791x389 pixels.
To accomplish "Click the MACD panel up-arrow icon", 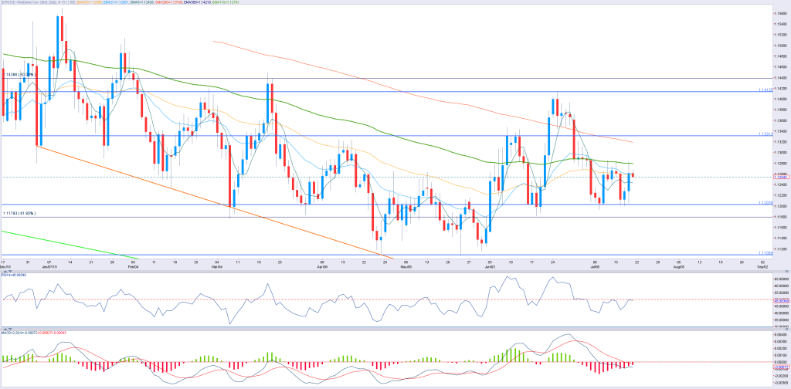I will [x=5, y=329].
